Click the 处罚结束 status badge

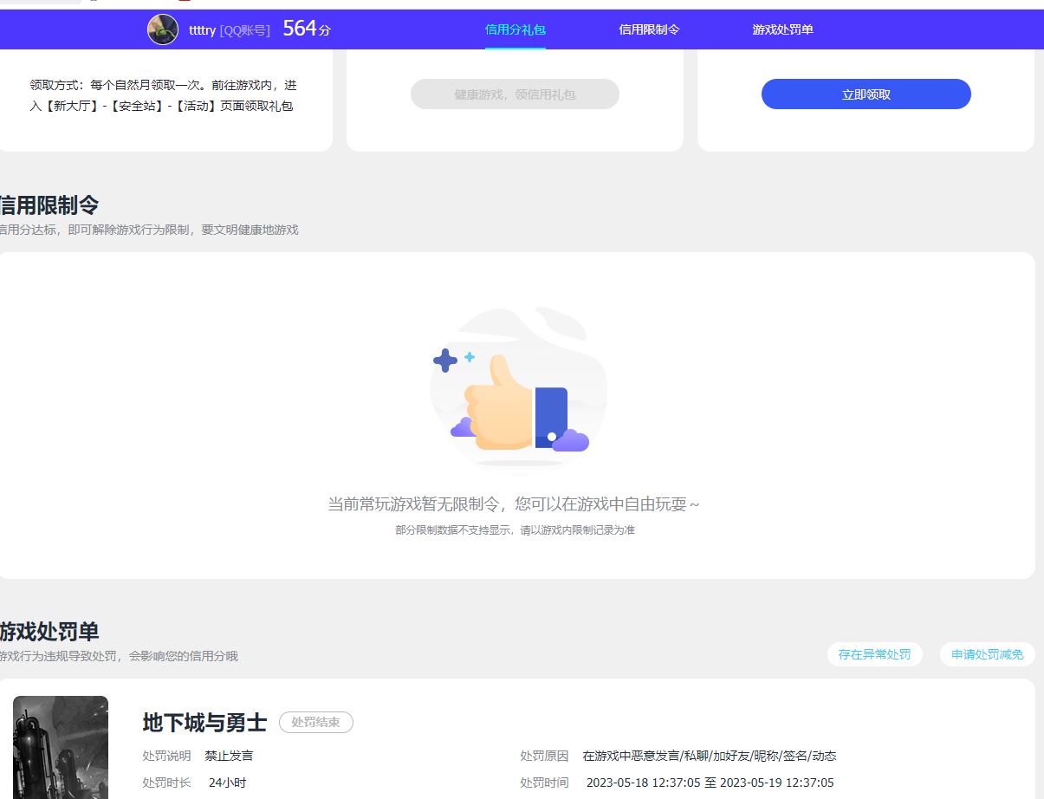click(x=316, y=723)
